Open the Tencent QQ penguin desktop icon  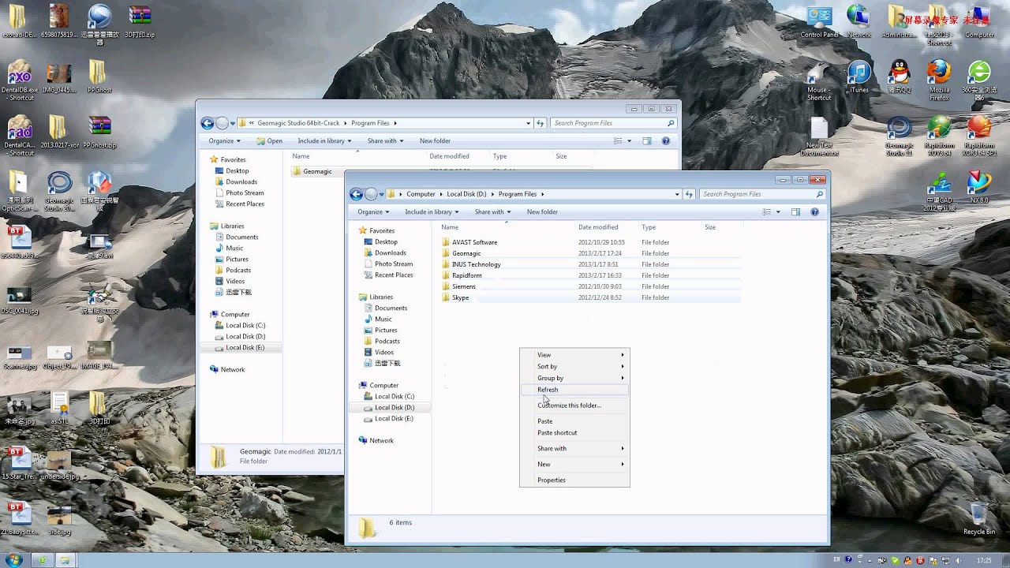(x=900, y=77)
